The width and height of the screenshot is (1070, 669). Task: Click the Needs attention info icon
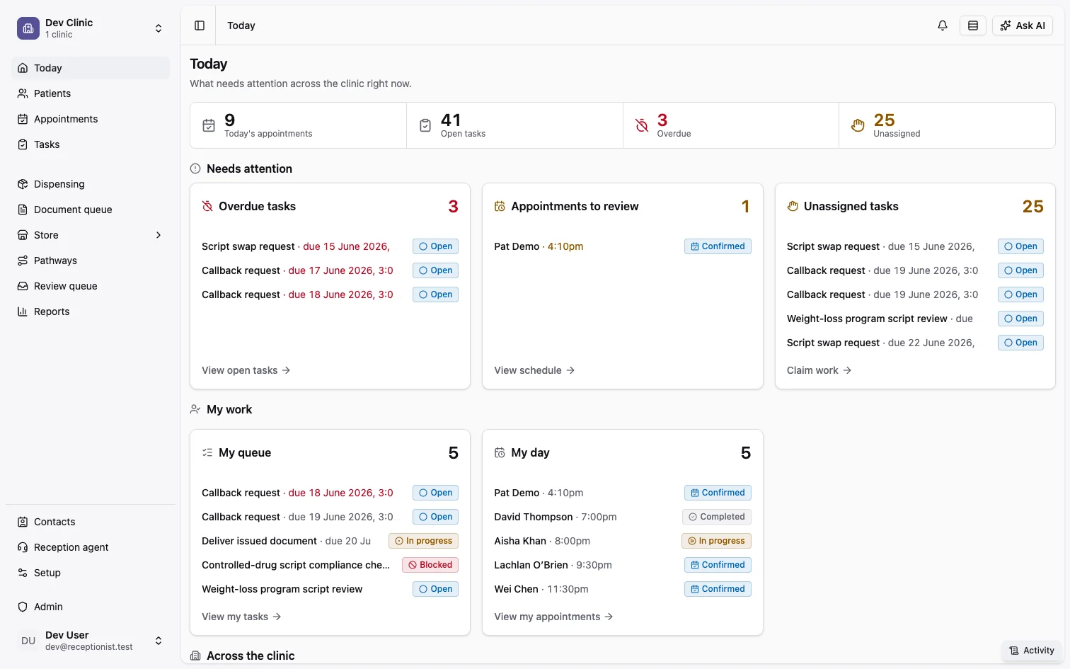pos(195,168)
